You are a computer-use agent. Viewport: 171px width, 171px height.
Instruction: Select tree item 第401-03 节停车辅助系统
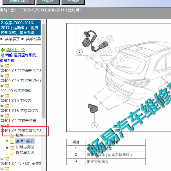21,131
